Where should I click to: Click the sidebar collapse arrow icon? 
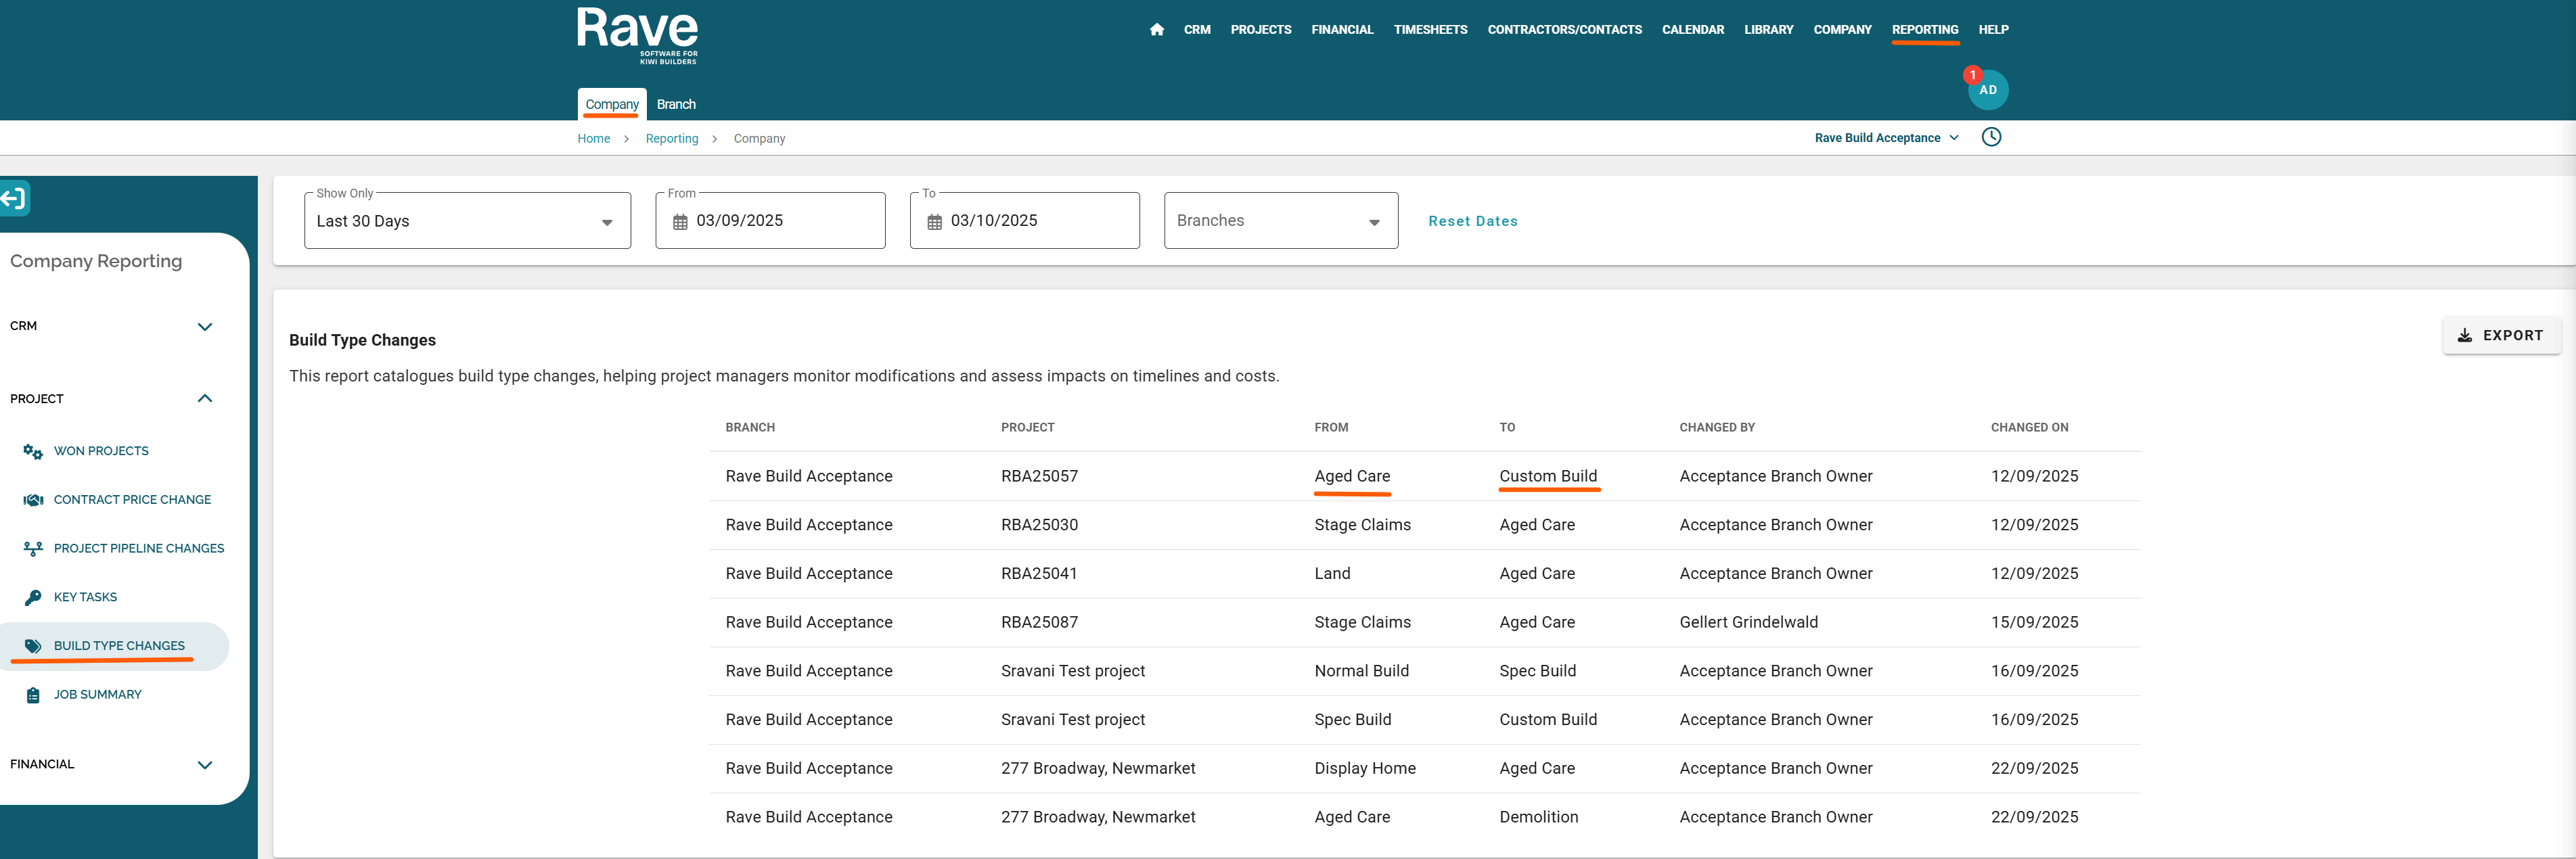(x=14, y=198)
